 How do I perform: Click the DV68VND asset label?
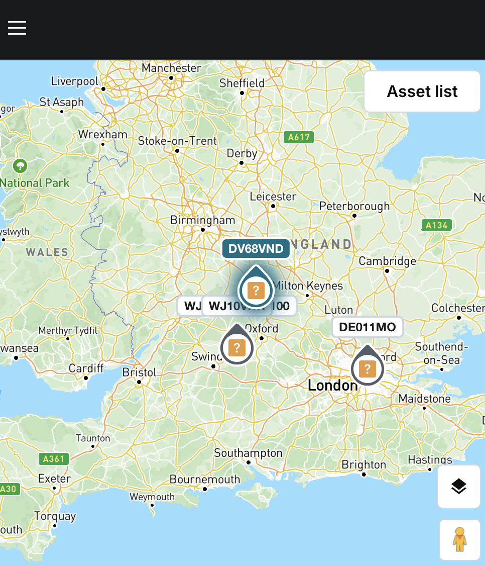(256, 249)
